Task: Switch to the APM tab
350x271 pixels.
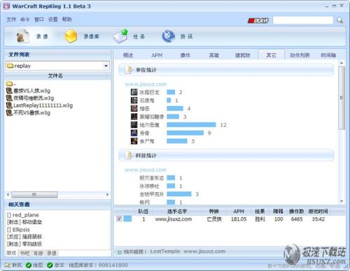Action: (157, 55)
